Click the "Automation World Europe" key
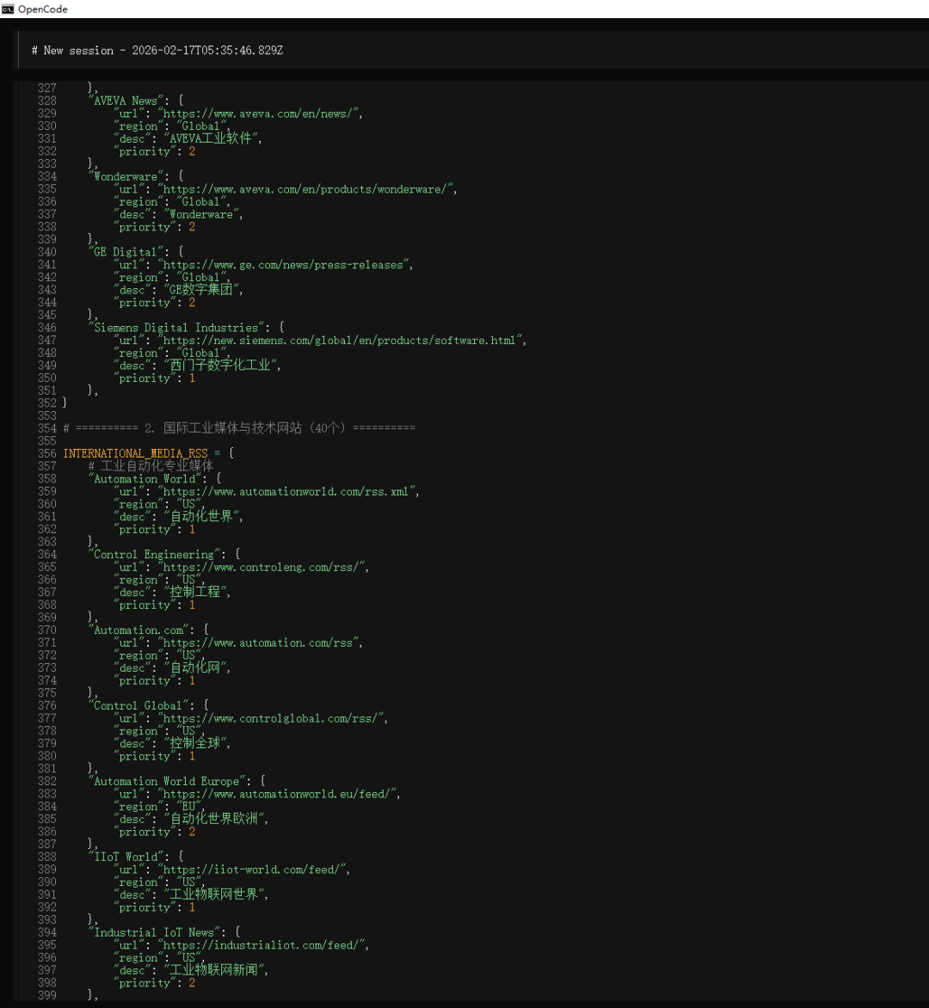 [x=167, y=782]
